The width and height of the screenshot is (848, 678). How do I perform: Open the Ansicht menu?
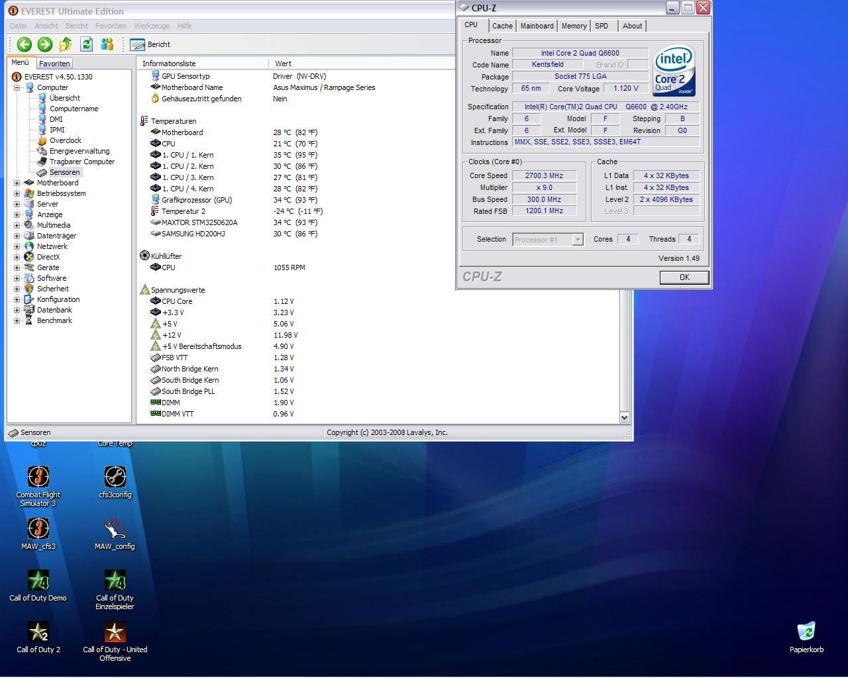(x=46, y=26)
